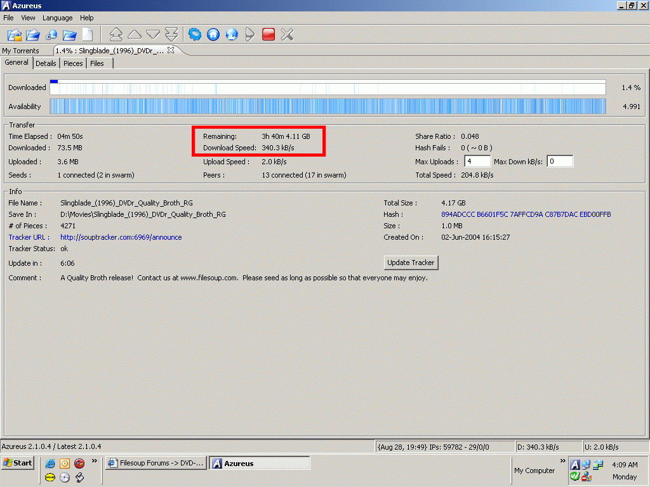This screenshot has height=487, width=650.
Task: Click status bar download speed D: 340.3 kB/s
Action: [548, 447]
